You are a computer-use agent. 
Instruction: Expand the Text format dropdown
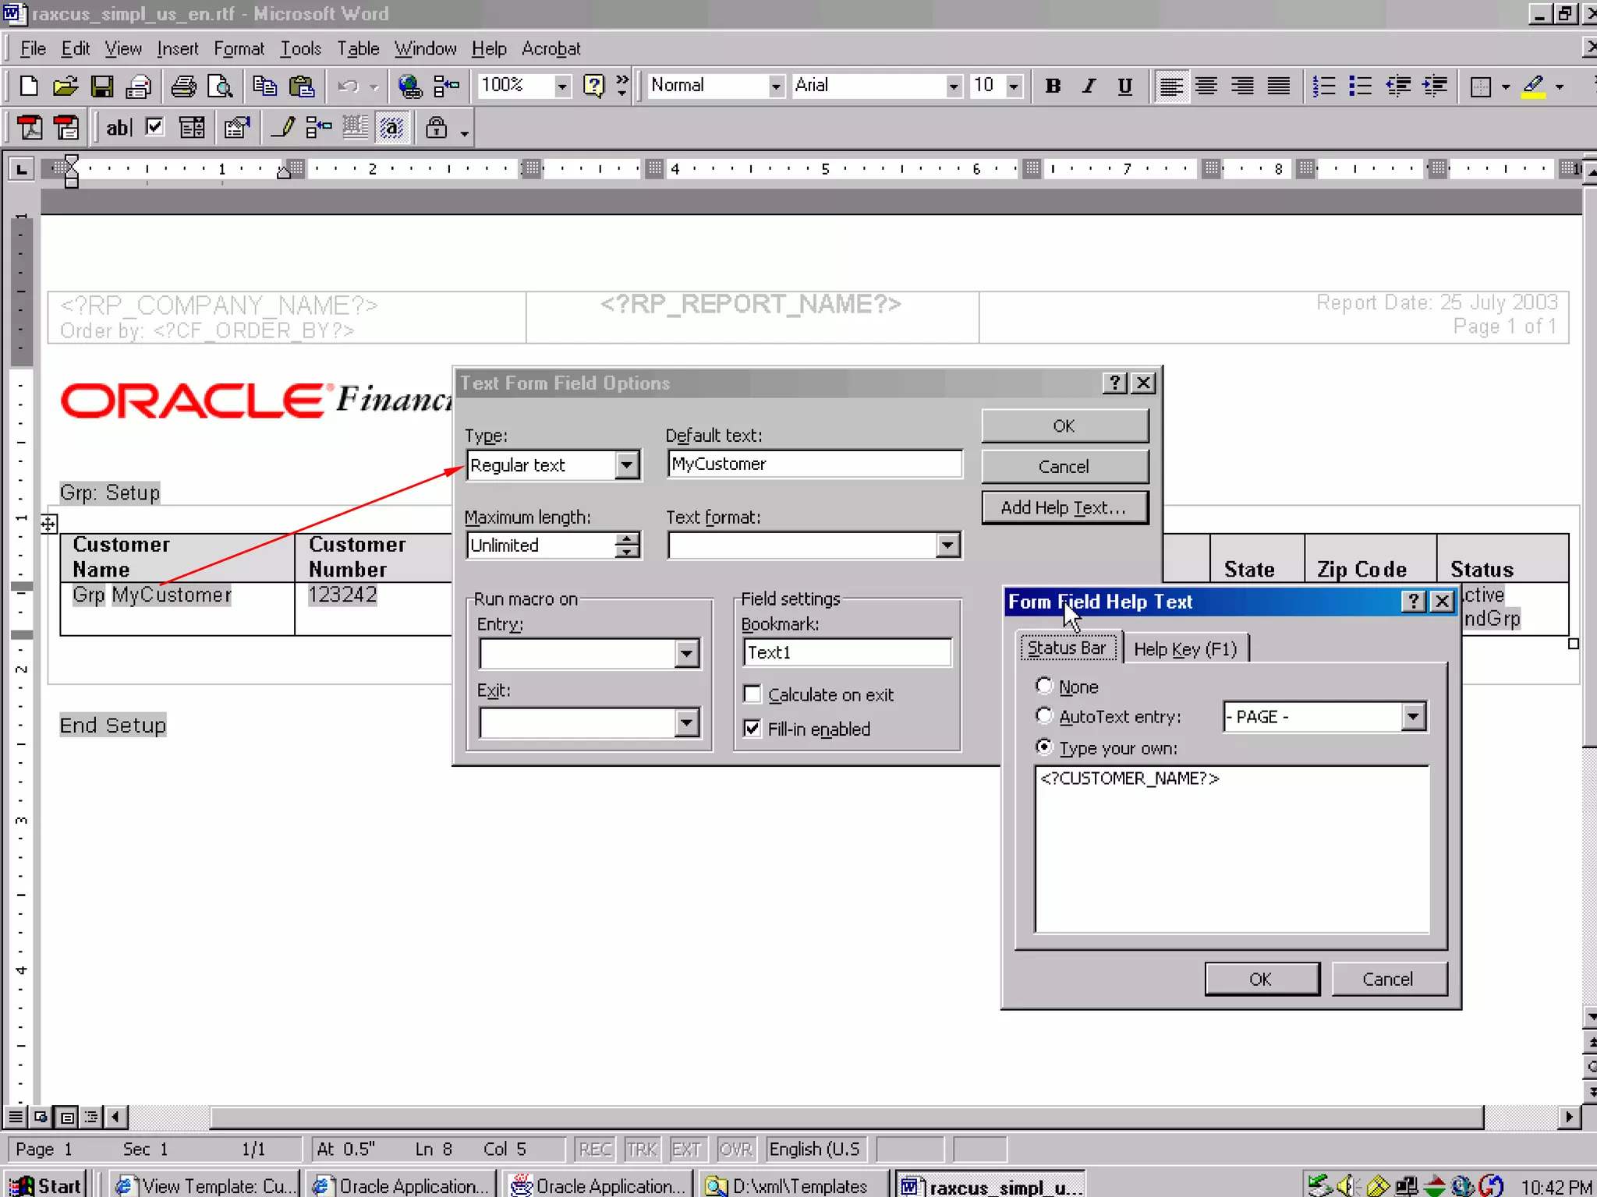(947, 546)
